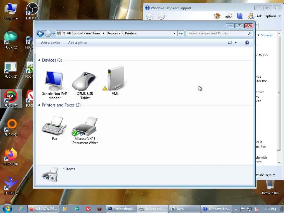Switch to Windows Help taskbar button
This screenshot has width=284, height=213.
(x=216, y=209)
